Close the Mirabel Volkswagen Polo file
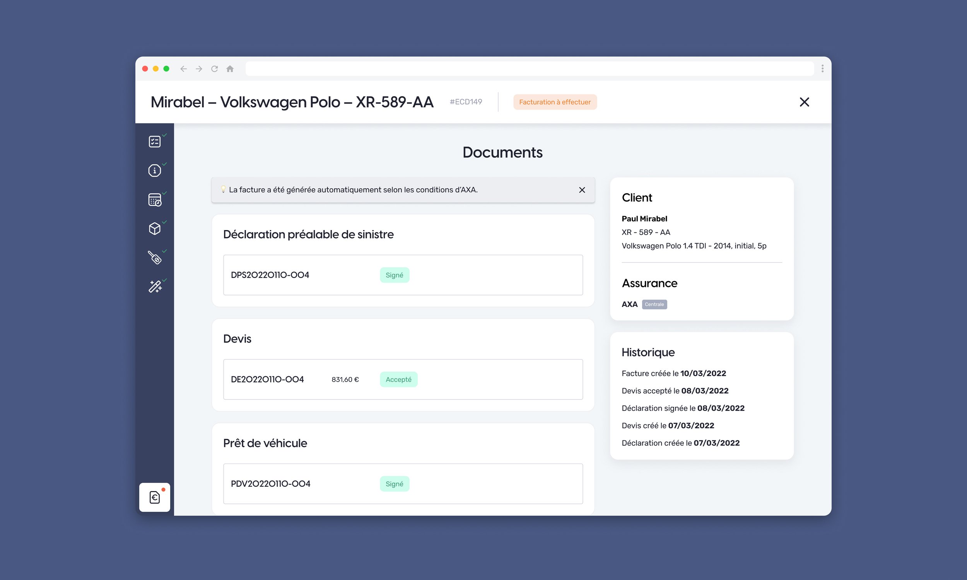Image resolution: width=967 pixels, height=580 pixels. click(805, 102)
